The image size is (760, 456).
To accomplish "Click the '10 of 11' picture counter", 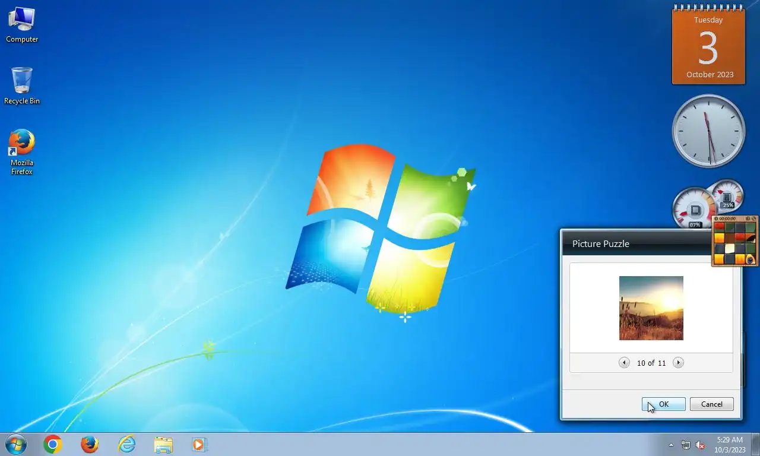I will point(651,363).
